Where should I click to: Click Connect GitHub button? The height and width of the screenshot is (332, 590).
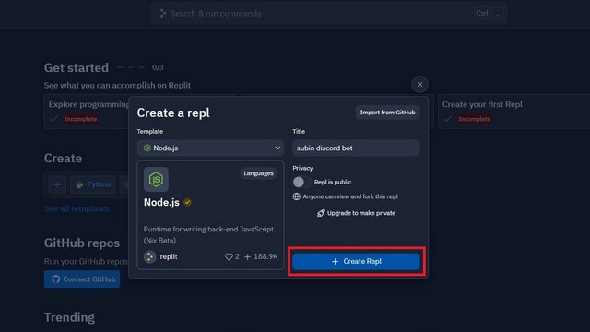[82, 279]
